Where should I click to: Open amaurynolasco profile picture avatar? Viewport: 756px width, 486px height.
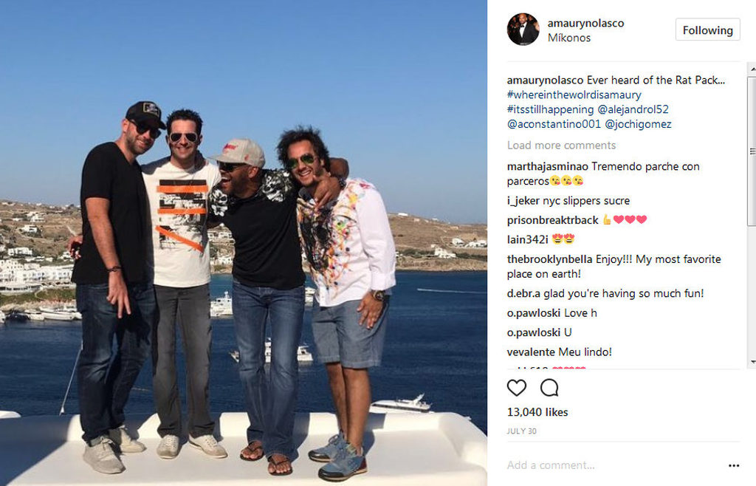(x=523, y=30)
